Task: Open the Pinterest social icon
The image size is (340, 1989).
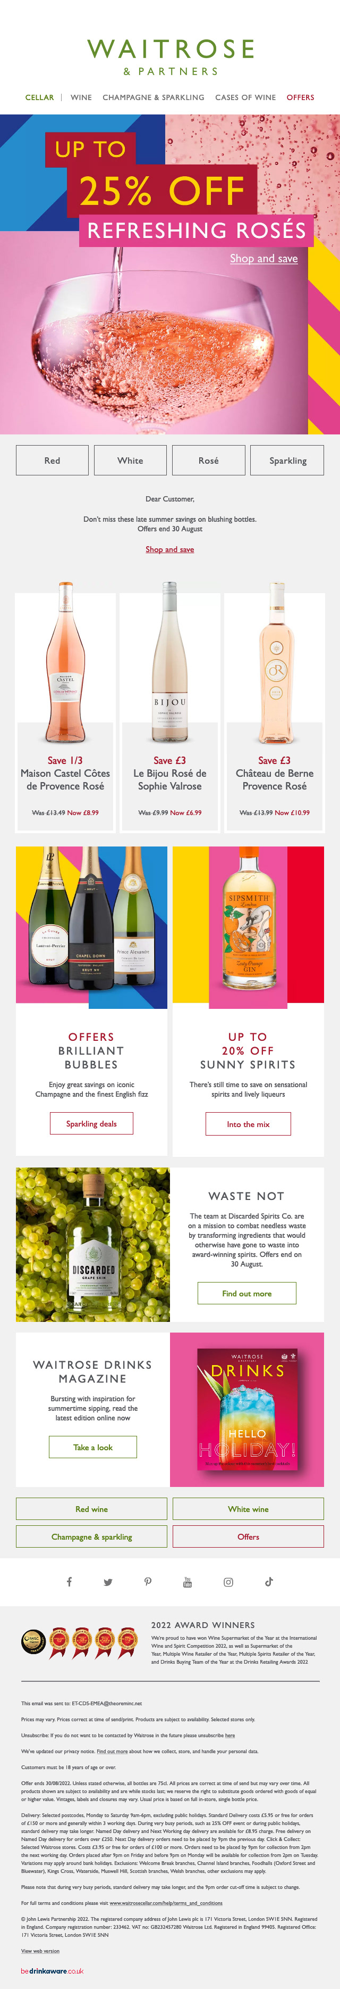Action: click(148, 1581)
